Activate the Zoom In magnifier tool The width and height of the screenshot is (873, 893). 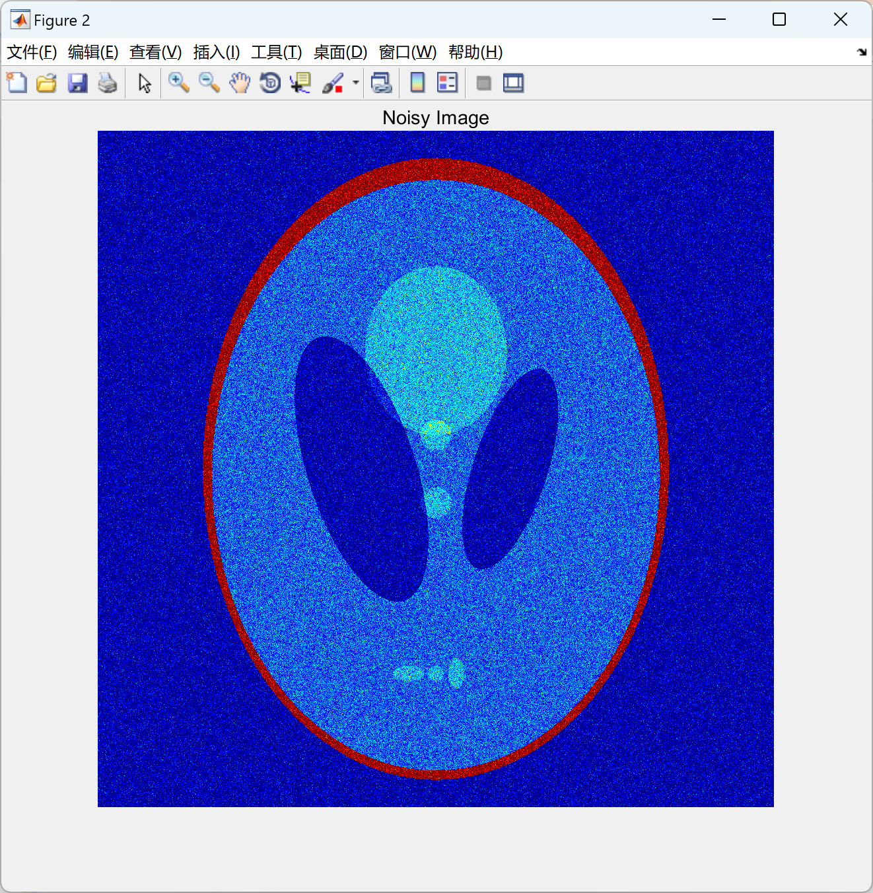coord(178,83)
